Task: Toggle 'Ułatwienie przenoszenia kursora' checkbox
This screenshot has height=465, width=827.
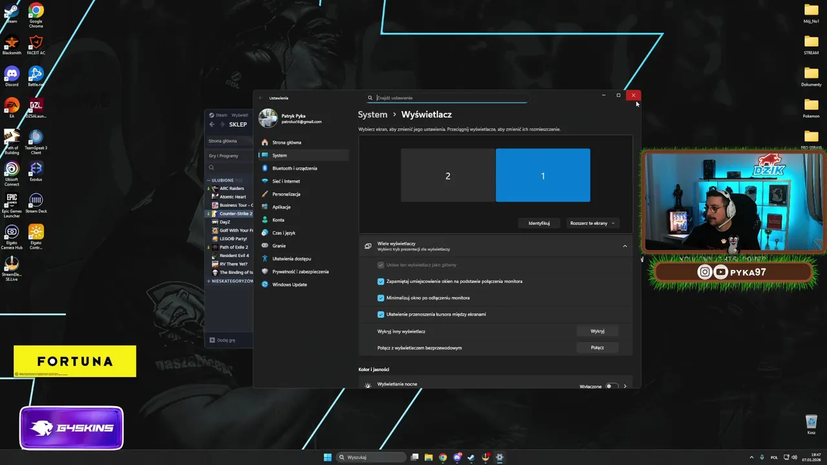Action: click(381, 315)
